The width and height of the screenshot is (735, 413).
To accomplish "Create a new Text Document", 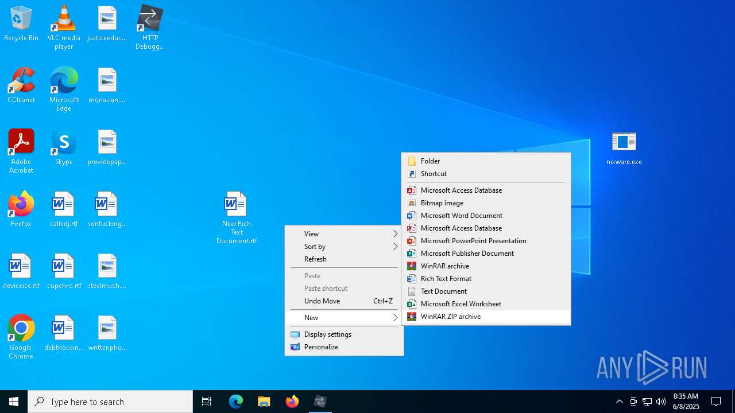I will click(486, 291).
